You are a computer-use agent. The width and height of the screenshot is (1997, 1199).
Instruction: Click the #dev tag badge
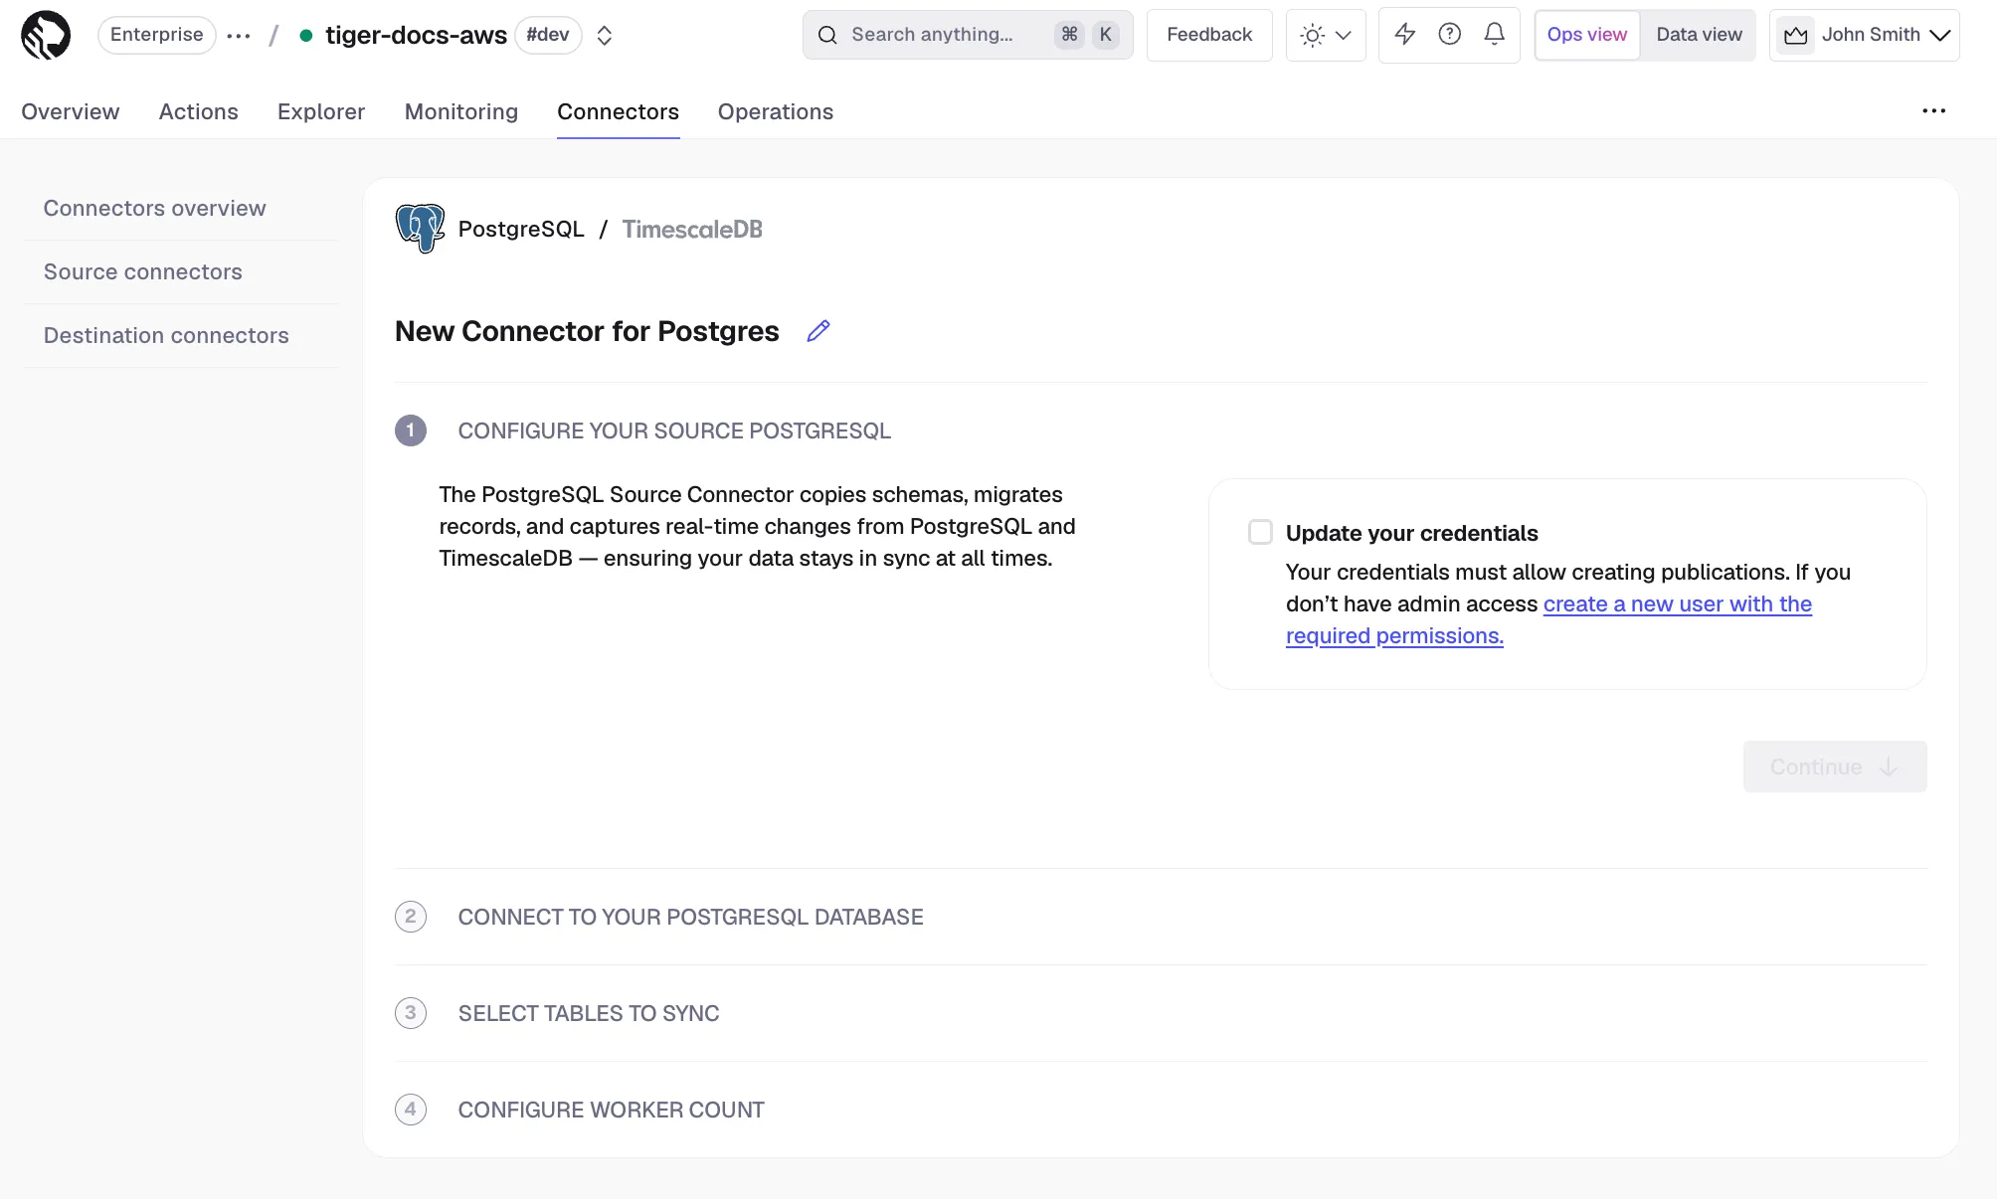[548, 35]
